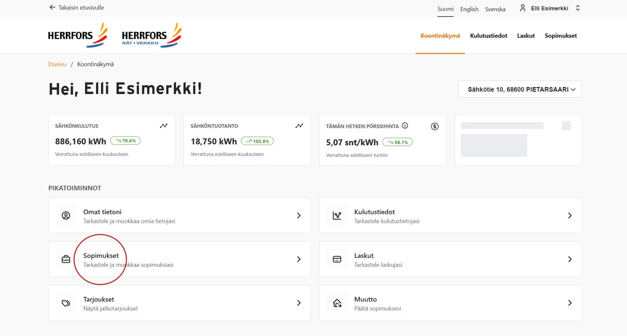This screenshot has height=336, width=627.
Task: Click the Näytä jatkotarjoukset description
Action: pyautogui.click(x=110, y=308)
